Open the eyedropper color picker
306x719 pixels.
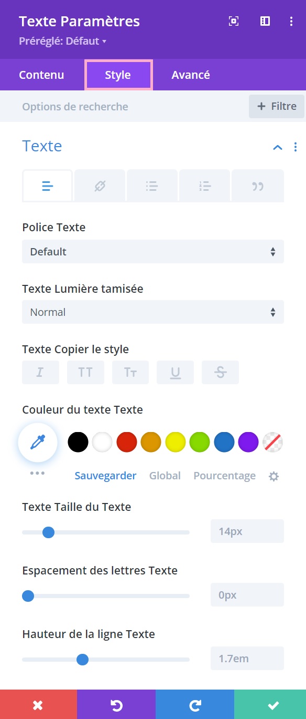[38, 443]
